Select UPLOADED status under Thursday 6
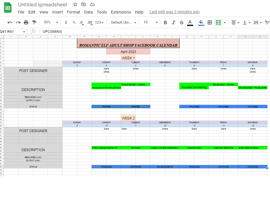The image size is (270, 209). pyautogui.click(x=194, y=107)
